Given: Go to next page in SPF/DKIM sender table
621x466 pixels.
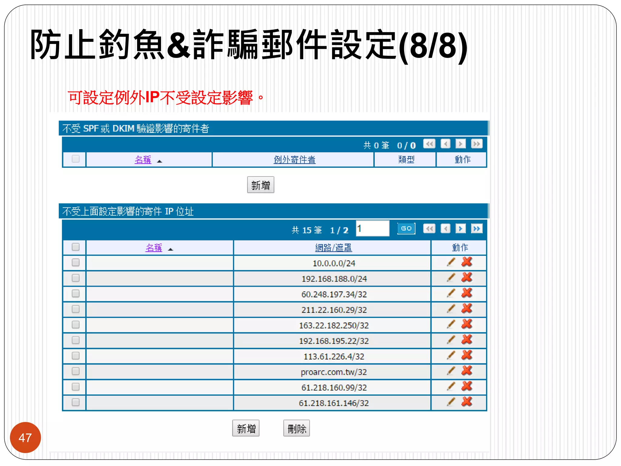Looking at the screenshot, I should [x=461, y=144].
